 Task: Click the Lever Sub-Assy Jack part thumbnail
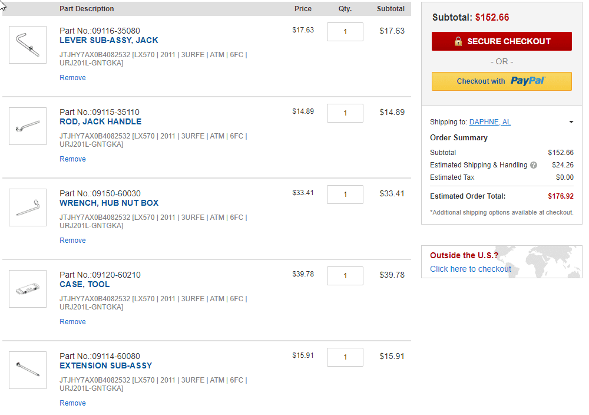point(28,45)
